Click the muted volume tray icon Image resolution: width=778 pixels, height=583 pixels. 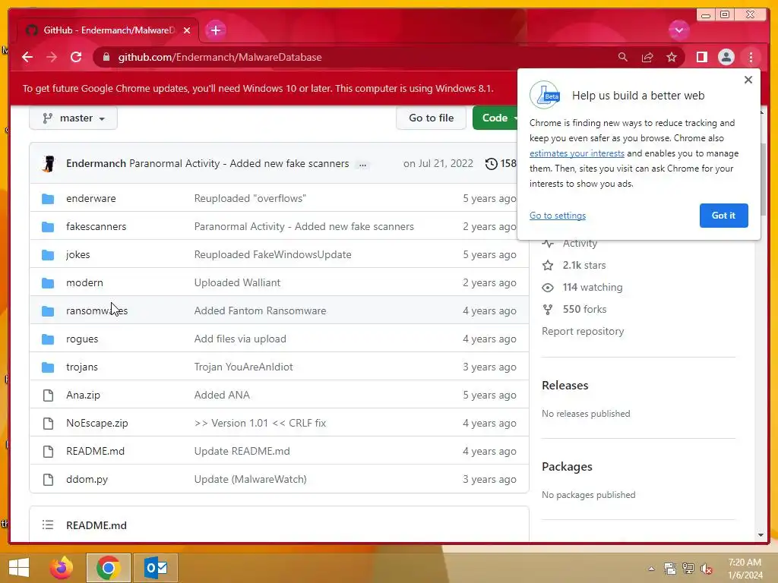pyautogui.click(x=707, y=569)
